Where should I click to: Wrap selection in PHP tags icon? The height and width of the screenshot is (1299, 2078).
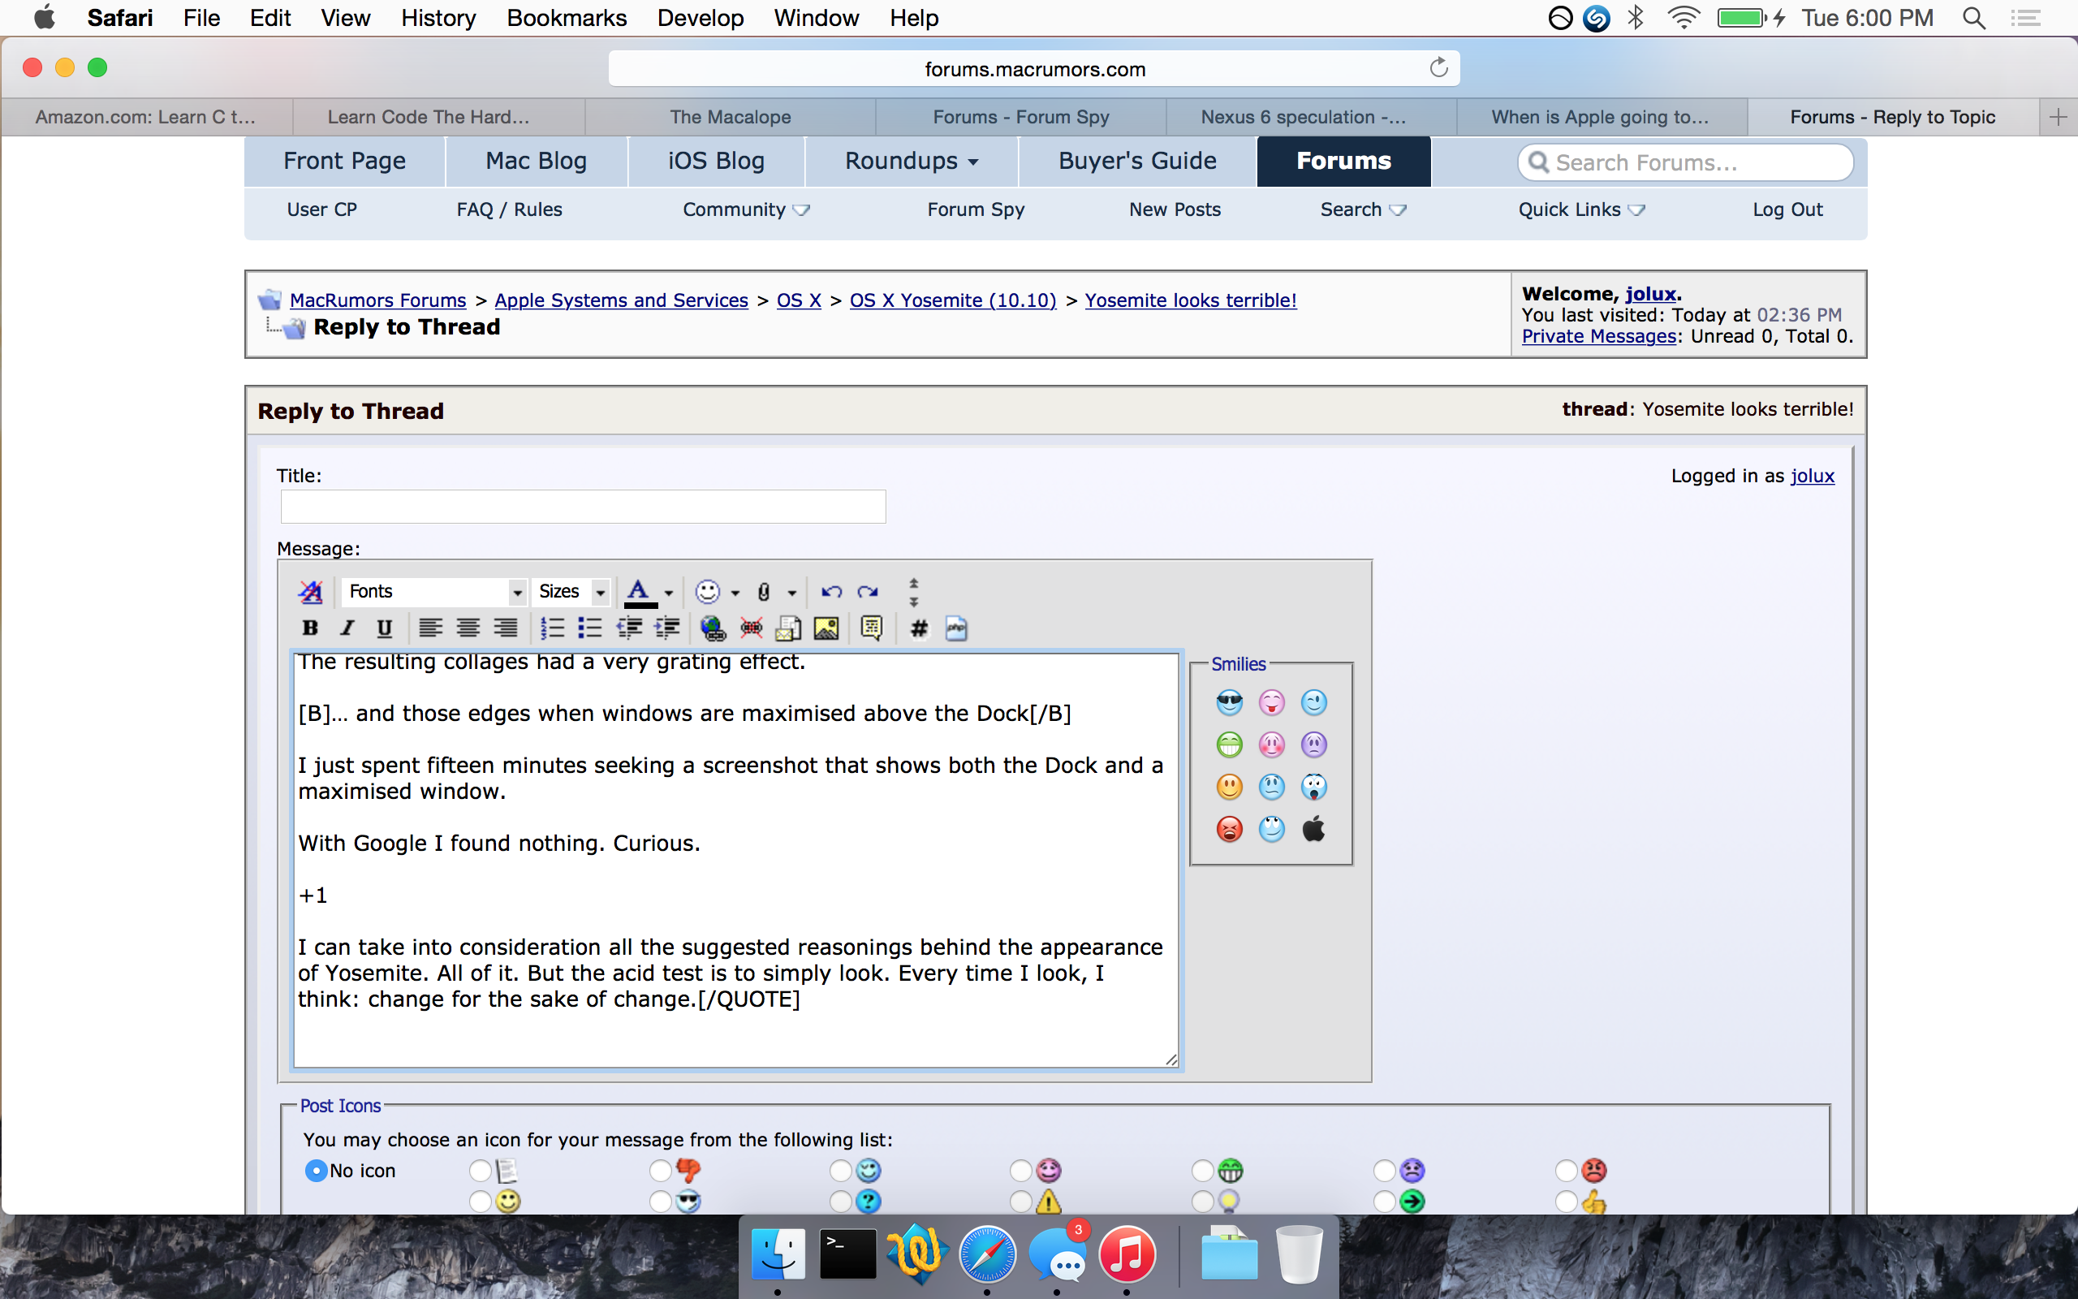pyautogui.click(x=955, y=628)
